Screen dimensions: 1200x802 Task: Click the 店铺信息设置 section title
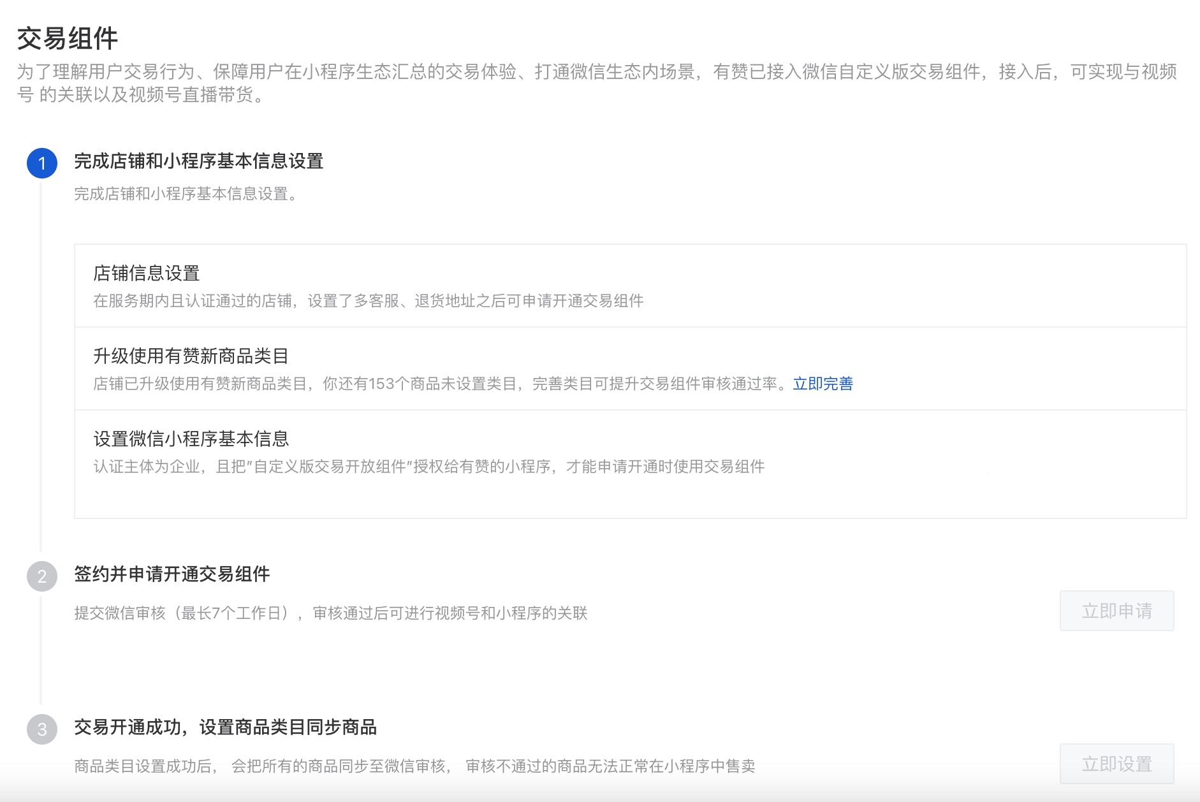pos(147,273)
